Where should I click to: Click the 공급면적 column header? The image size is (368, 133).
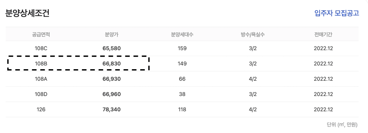41,34
